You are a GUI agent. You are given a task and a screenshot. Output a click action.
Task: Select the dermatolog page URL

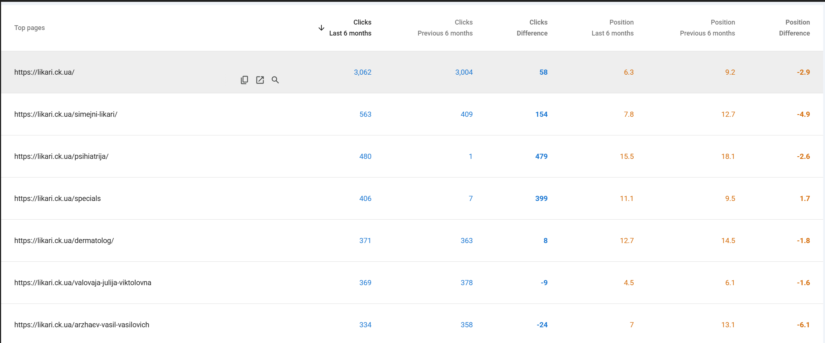(x=64, y=241)
